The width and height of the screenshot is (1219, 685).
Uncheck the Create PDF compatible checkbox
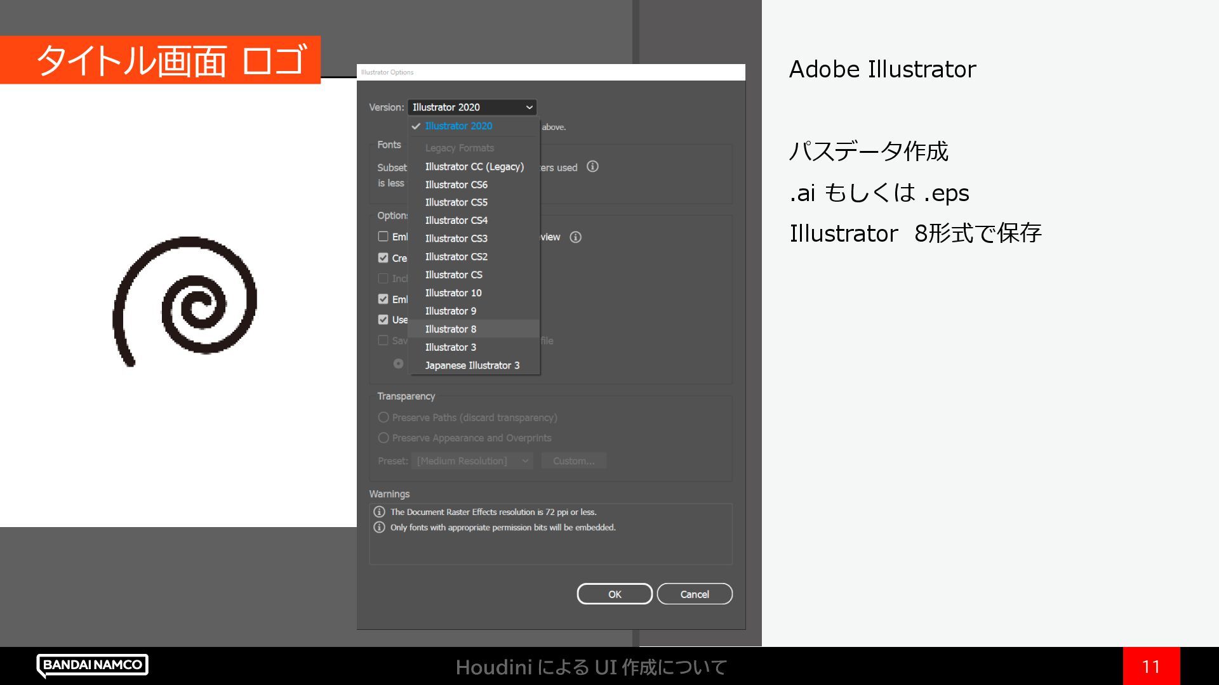[383, 258]
